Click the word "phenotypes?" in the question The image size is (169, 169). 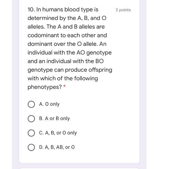click(44, 87)
